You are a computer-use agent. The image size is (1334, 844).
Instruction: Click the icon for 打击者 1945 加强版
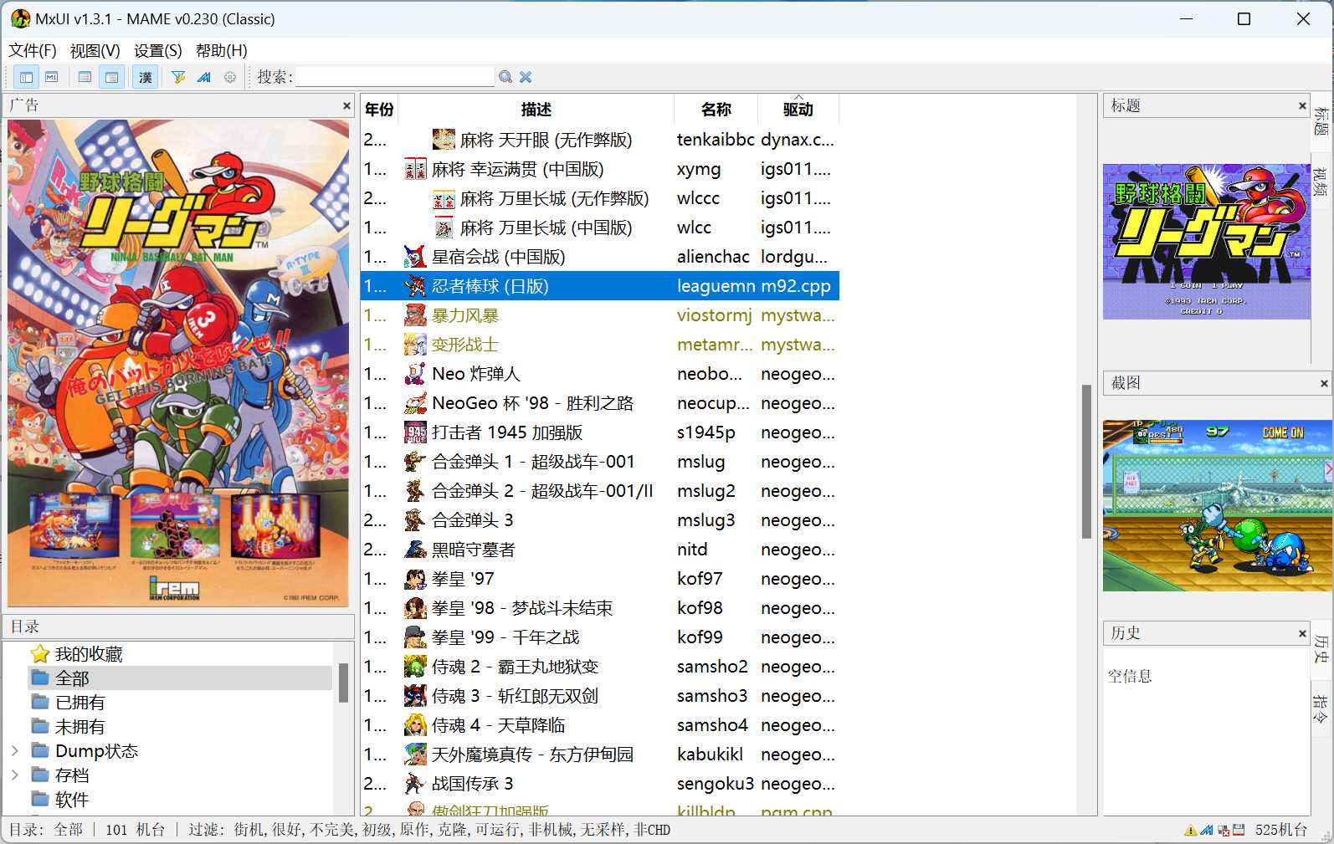click(415, 432)
